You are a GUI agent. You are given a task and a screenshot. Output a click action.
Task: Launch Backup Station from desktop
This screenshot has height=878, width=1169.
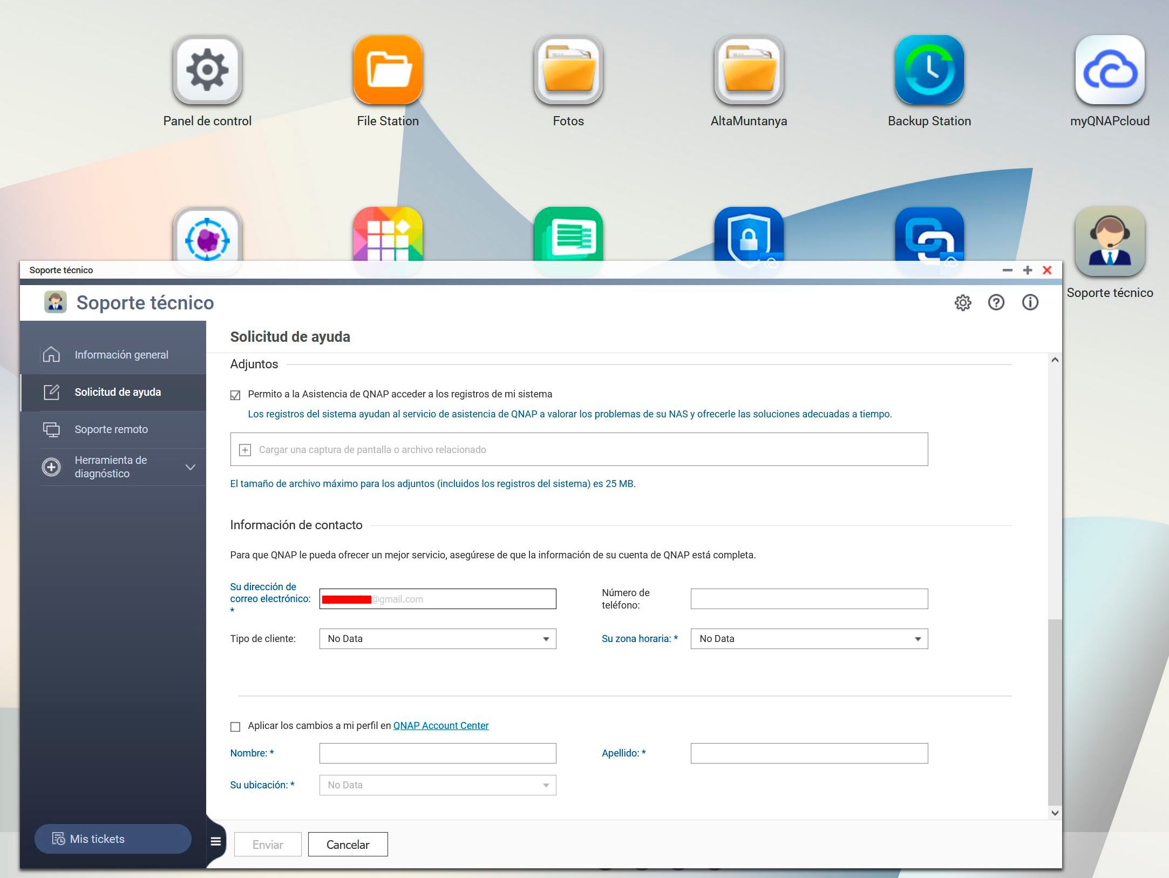[x=929, y=70]
